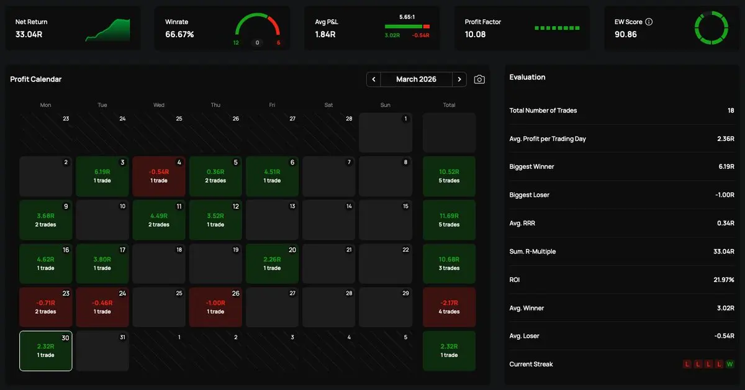Click the Net Return 33.04R value
The width and height of the screenshot is (745, 390).
click(x=29, y=34)
